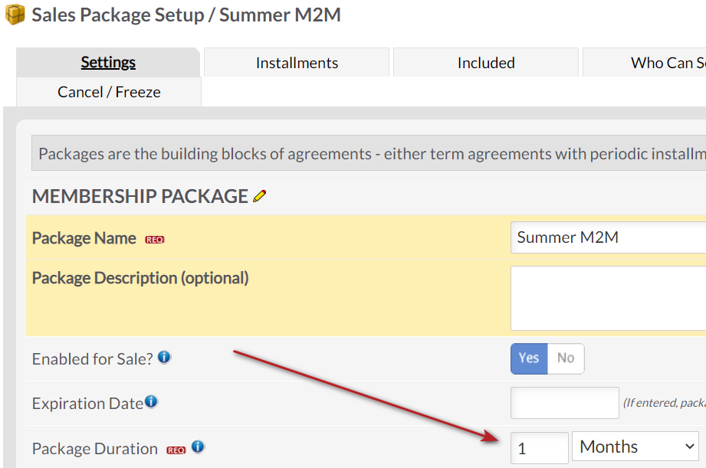
Task: Disable the package for sale with No
Action: (567, 358)
